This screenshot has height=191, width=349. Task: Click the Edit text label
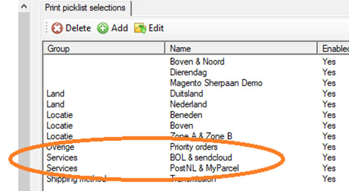(x=156, y=28)
